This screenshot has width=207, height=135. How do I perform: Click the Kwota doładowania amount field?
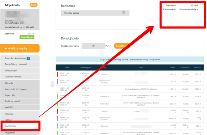point(94,46)
